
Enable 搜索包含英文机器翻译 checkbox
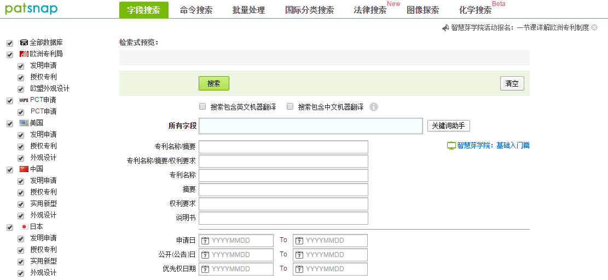tap(202, 106)
